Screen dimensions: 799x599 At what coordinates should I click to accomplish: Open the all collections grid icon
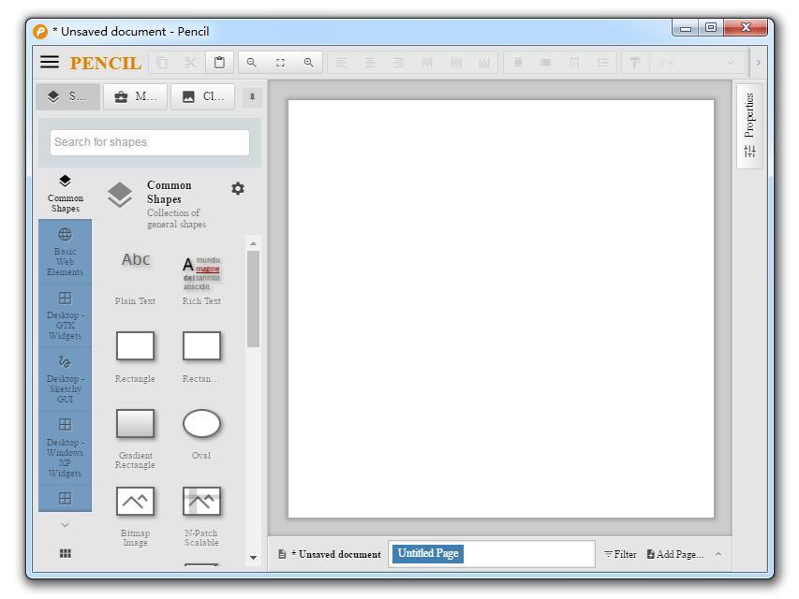click(x=66, y=553)
